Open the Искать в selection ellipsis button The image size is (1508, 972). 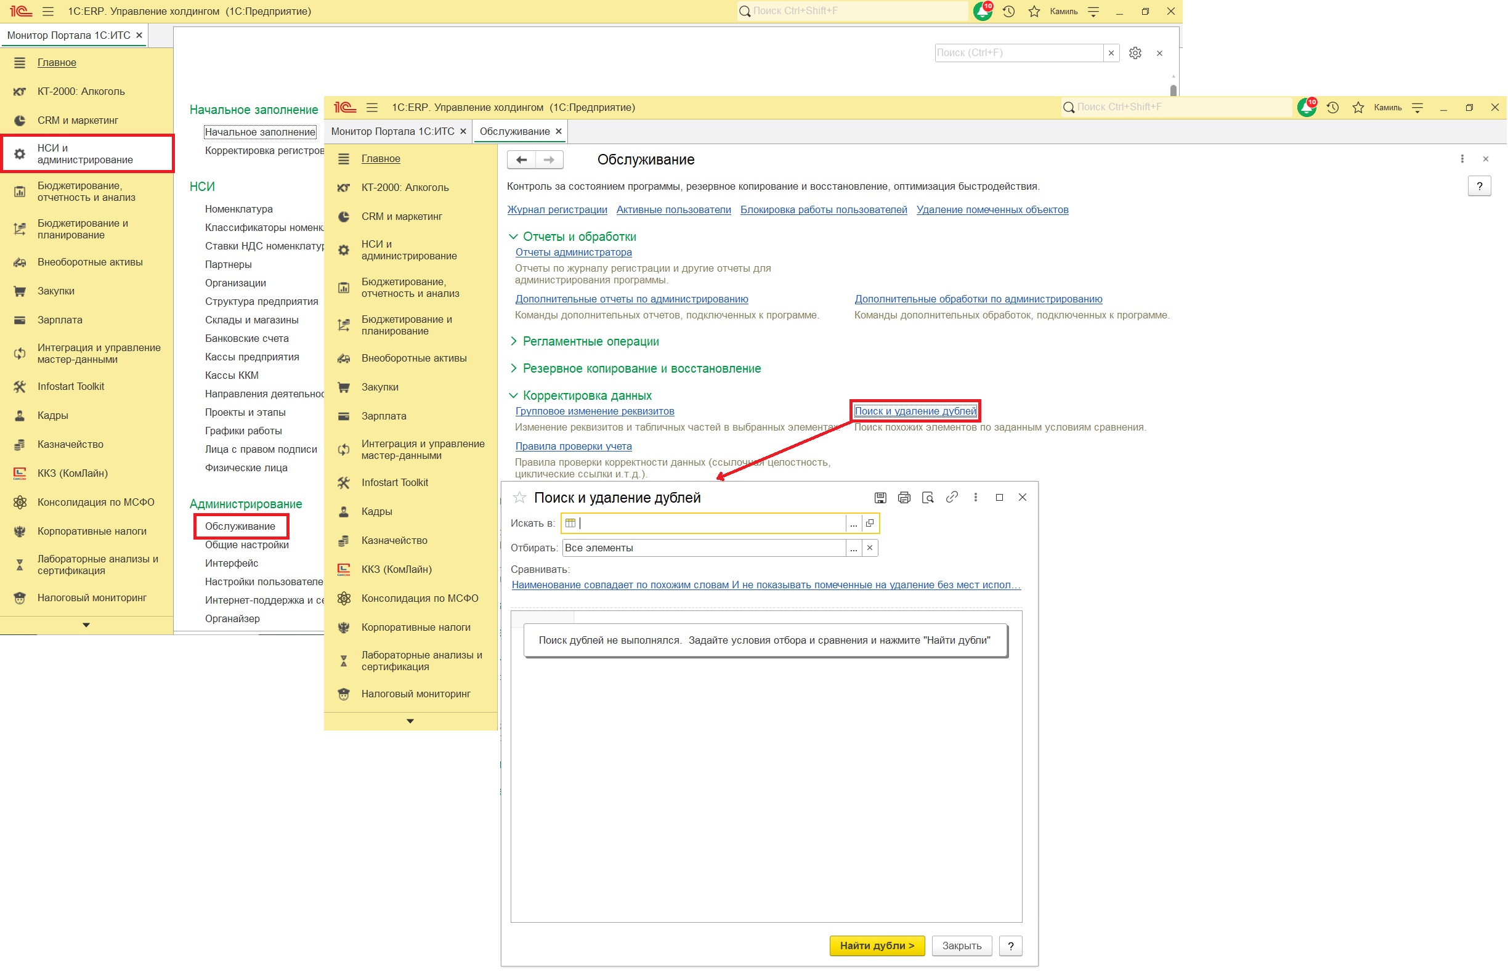(x=854, y=524)
